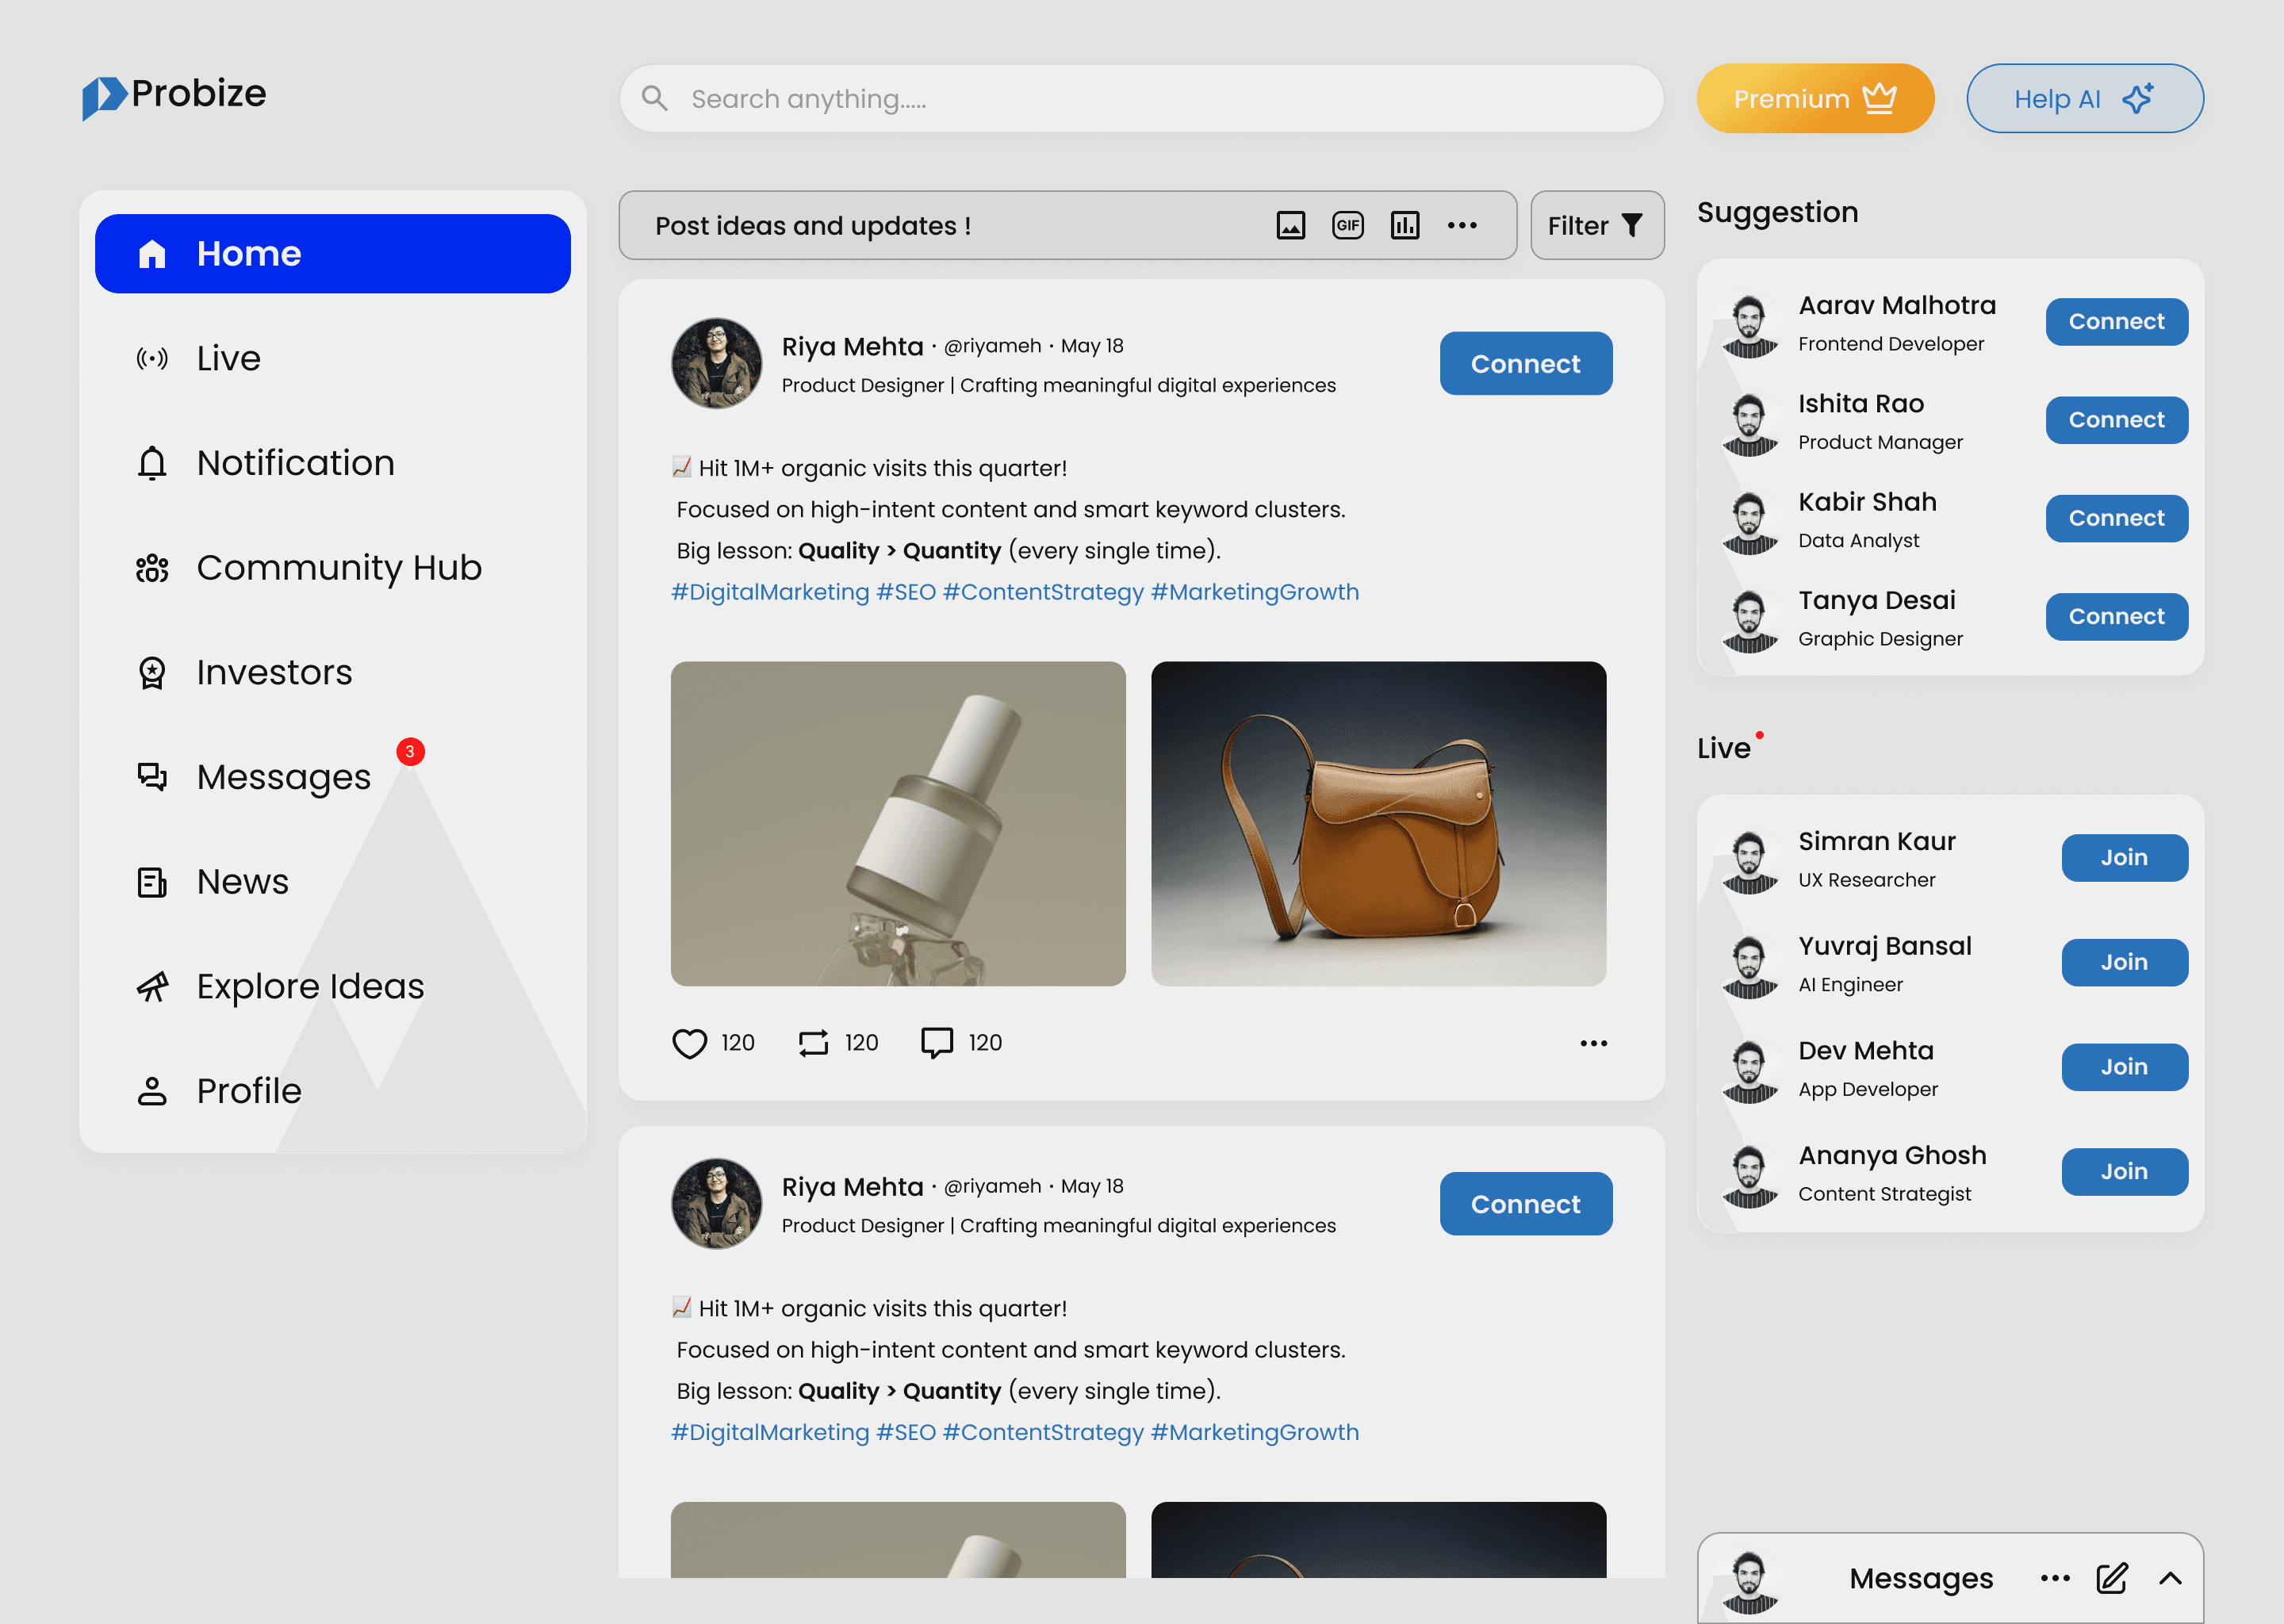Open more options in post composer
The image size is (2284, 1624).
(x=1462, y=226)
